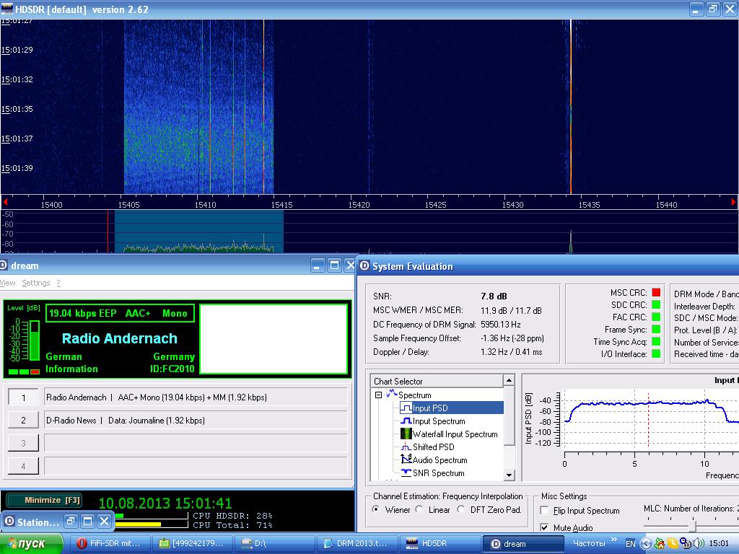Click the Frame Sync status indicator
Image resolution: width=739 pixels, height=554 pixels.
[655, 329]
